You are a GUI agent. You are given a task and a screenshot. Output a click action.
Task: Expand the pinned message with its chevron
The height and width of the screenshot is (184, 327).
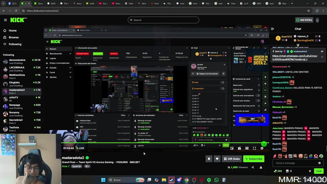coord(322,57)
